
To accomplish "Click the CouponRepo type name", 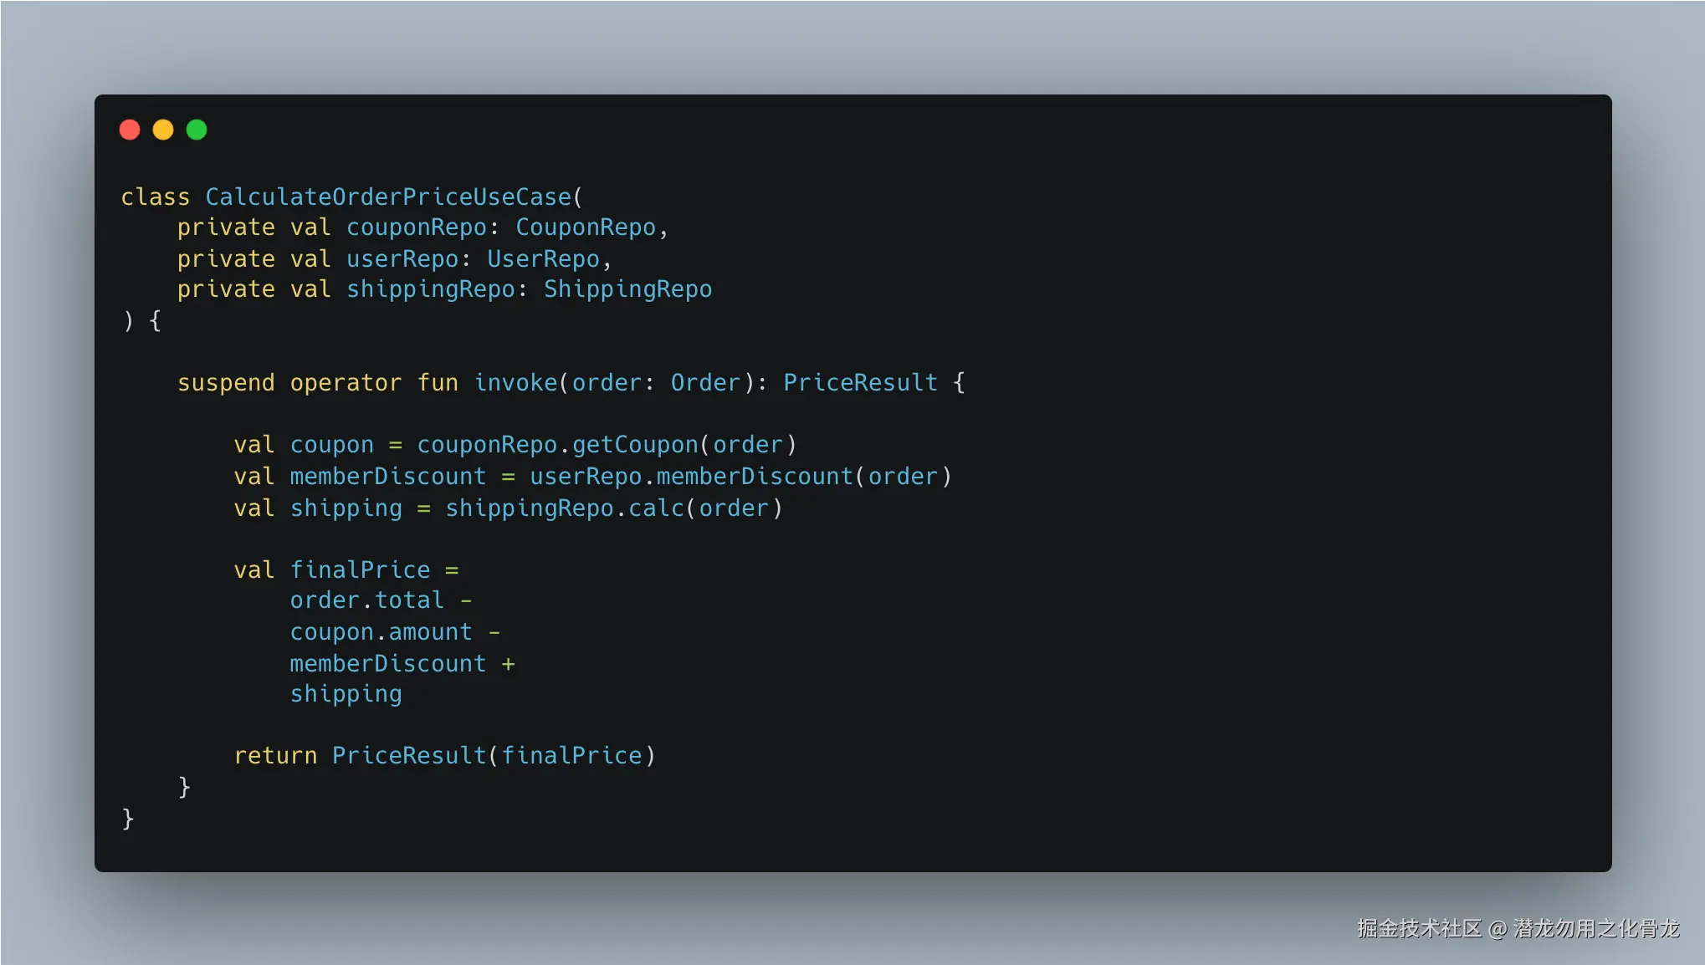I will pyautogui.click(x=586, y=227).
